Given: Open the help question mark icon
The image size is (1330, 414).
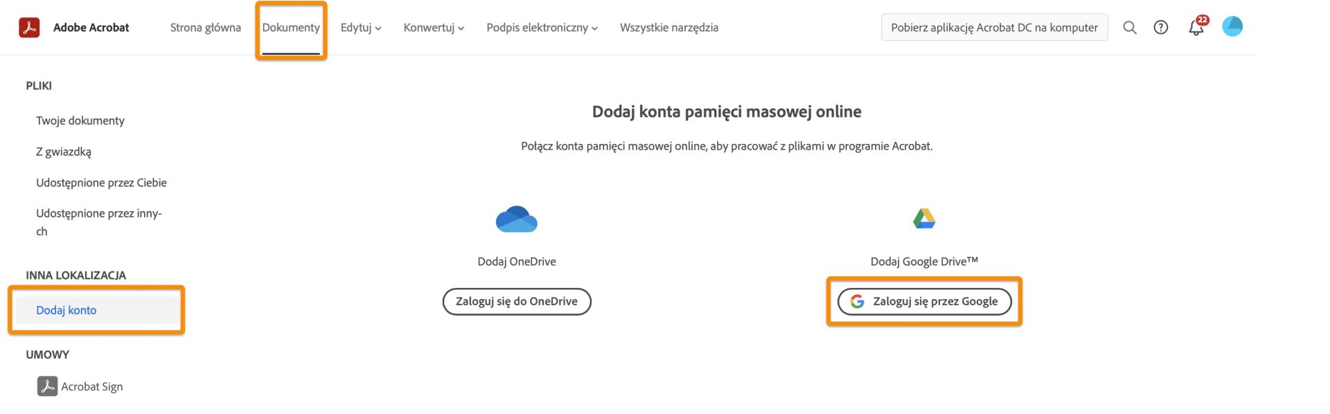Looking at the screenshot, I should click(x=1161, y=28).
